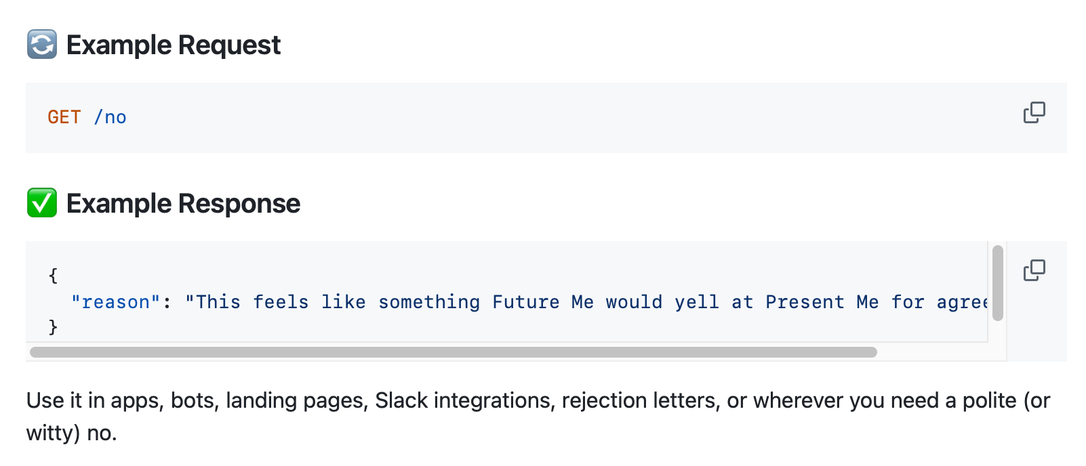This screenshot has height=466, width=1086.
Task: Click the words "witty) no." on the last line
Action: 72,433
